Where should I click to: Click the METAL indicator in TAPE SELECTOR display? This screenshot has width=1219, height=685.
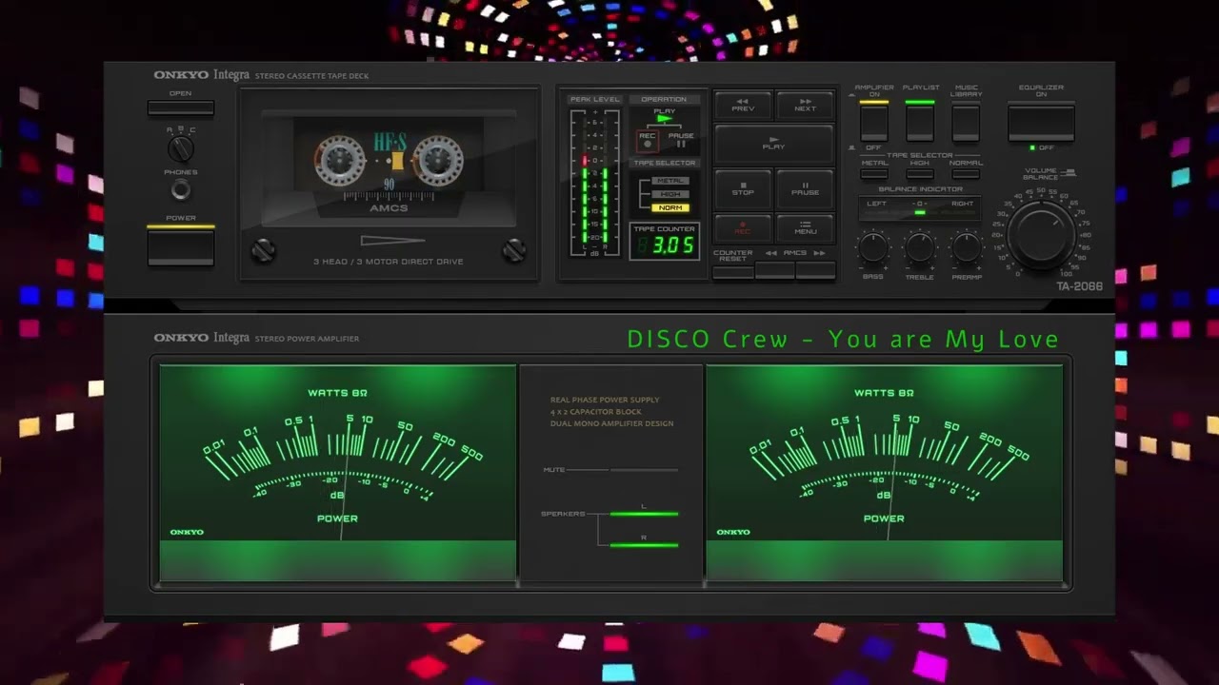(669, 181)
